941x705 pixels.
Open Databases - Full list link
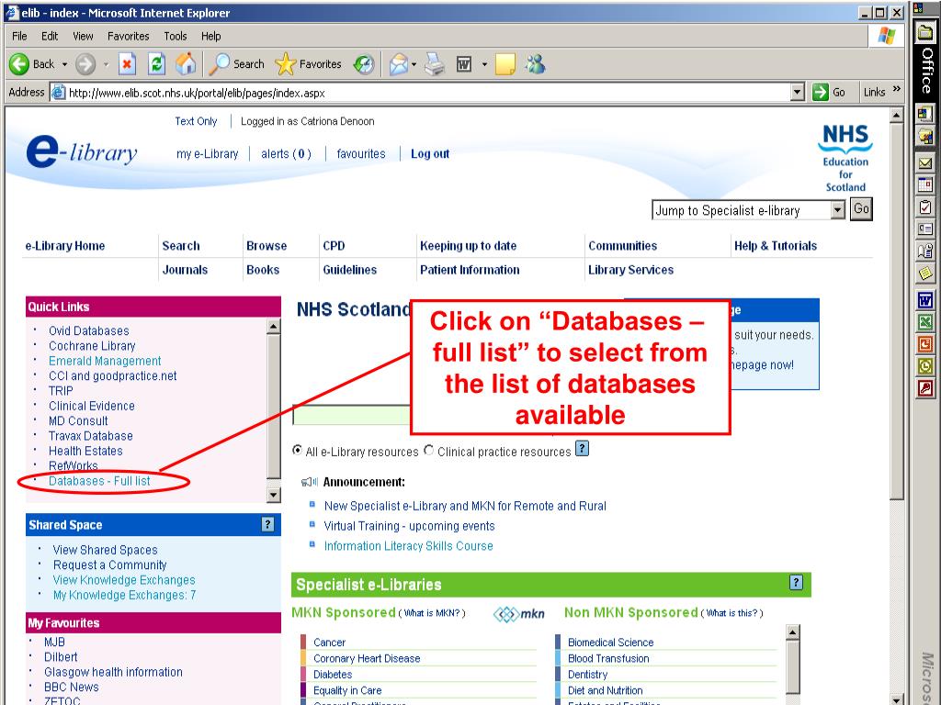(x=99, y=481)
